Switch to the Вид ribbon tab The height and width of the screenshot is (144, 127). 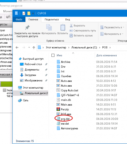tap(67, 19)
